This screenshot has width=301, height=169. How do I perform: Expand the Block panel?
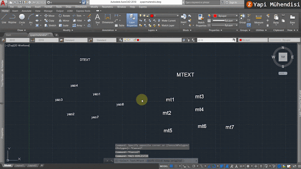pyautogui.click(x=187, y=30)
